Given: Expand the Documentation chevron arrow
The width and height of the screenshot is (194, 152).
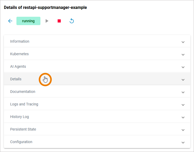Looking at the screenshot, I should 183,92.
